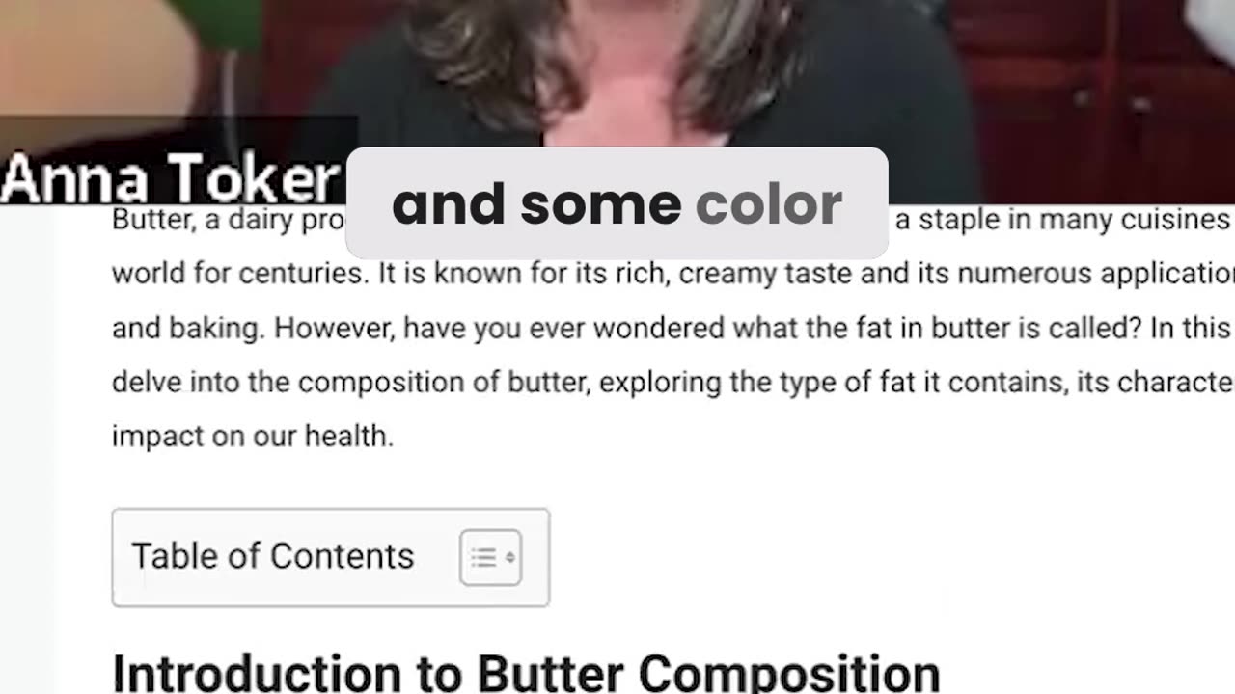Click the text "impact on our health."
The height and width of the screenshot is (694, 1235).
[253, 436]
